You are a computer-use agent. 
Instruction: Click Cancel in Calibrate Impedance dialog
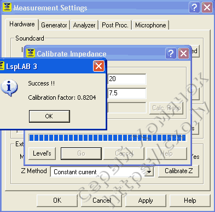click(x=124, y=153)
